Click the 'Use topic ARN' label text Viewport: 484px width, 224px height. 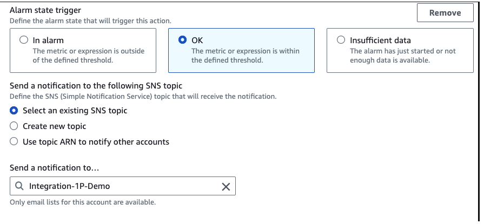[x=96, y=142]
